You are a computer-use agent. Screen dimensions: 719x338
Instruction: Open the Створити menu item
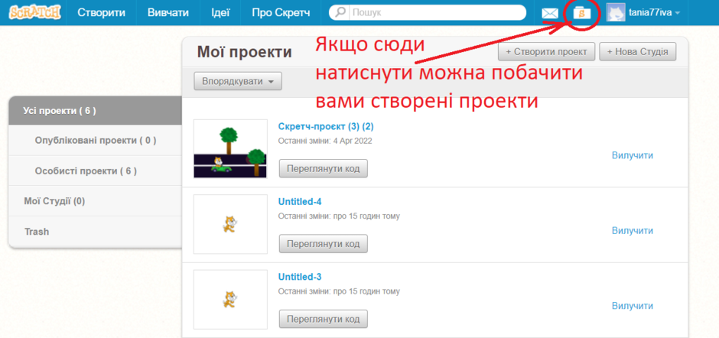coord(101,13)
